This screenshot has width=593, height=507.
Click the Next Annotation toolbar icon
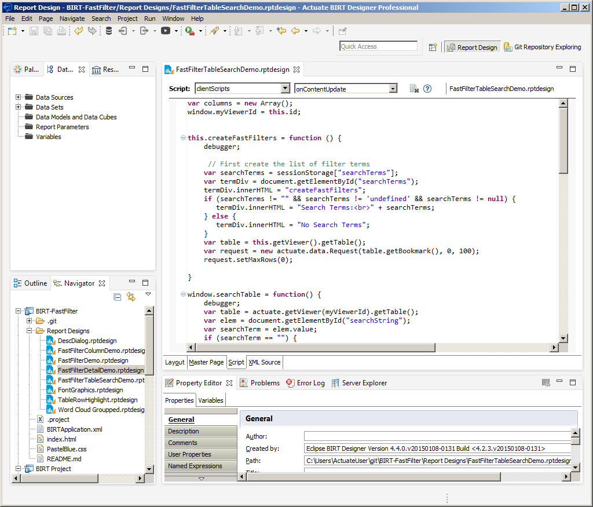click(238, 31)
